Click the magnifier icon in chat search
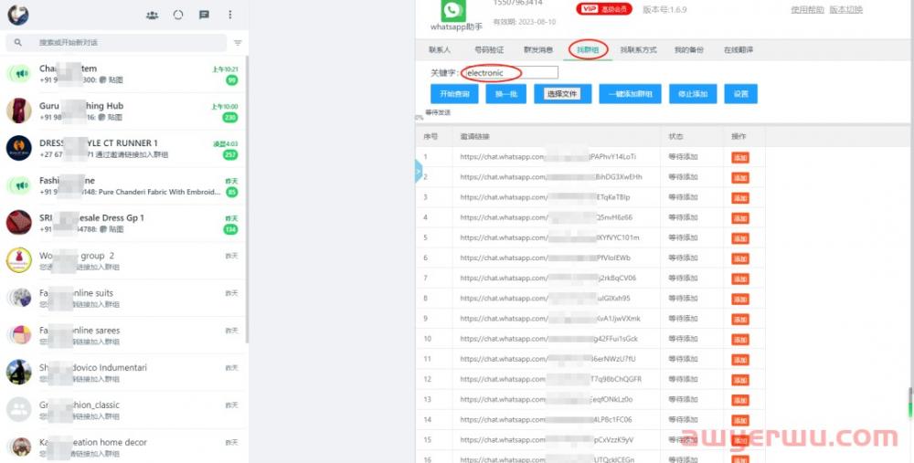This screenshot has width=914, height=463. point(18,43)
